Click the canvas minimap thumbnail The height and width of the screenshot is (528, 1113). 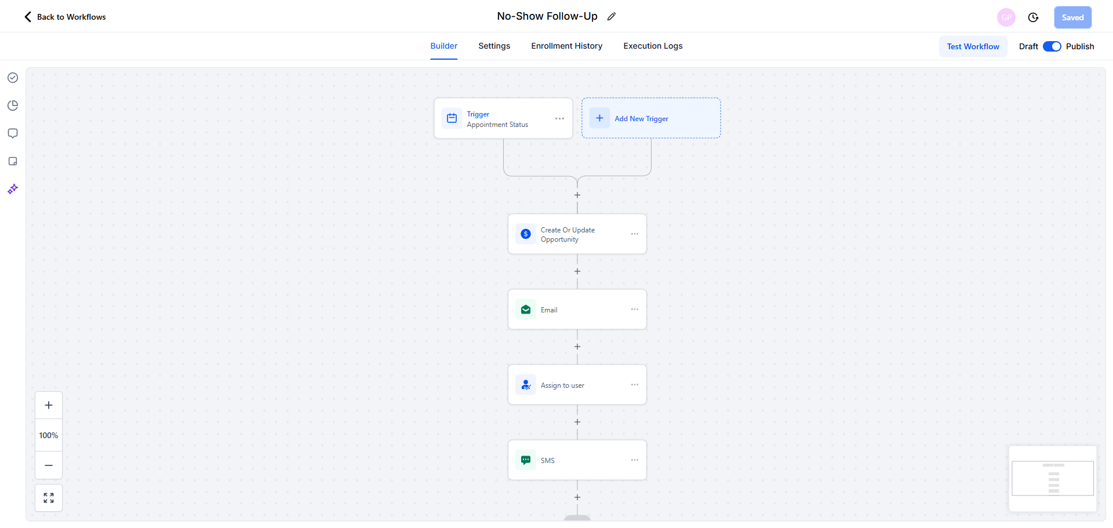(1053, 479)
